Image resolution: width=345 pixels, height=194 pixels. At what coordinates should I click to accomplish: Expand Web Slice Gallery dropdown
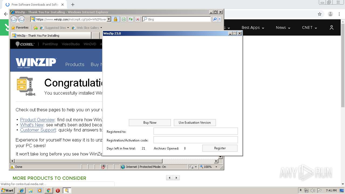tap(101, 27)
